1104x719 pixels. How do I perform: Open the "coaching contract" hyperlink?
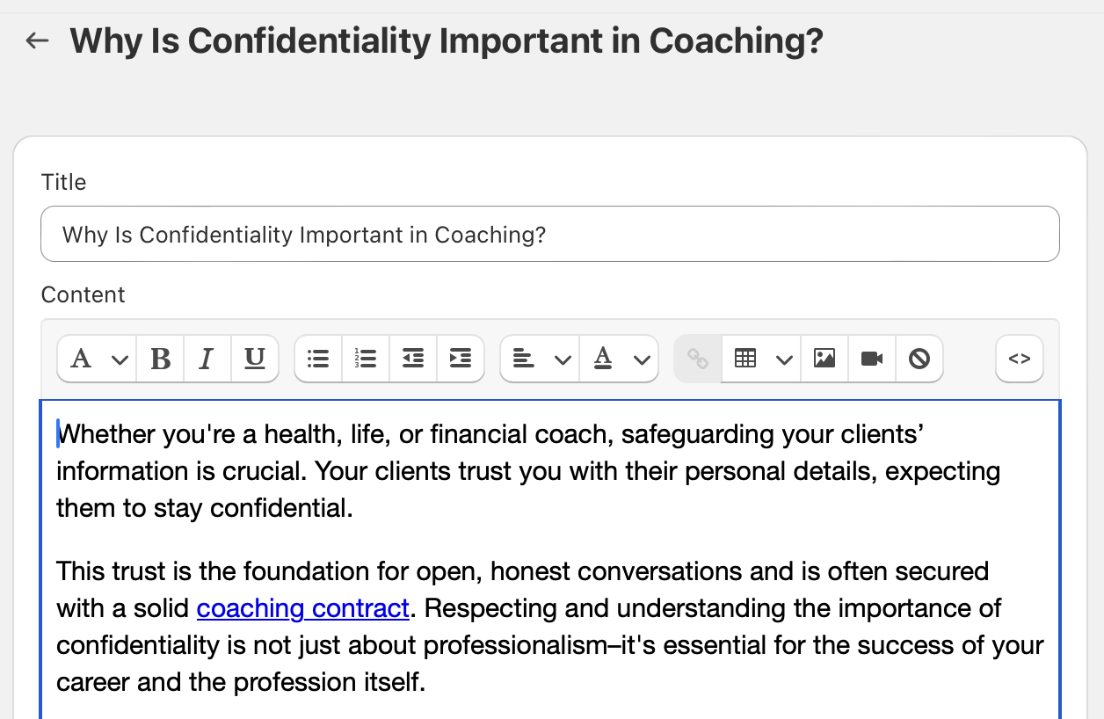click(x=302, y=608)
